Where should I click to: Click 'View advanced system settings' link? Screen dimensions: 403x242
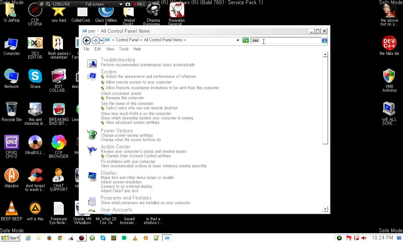(133, 123)
